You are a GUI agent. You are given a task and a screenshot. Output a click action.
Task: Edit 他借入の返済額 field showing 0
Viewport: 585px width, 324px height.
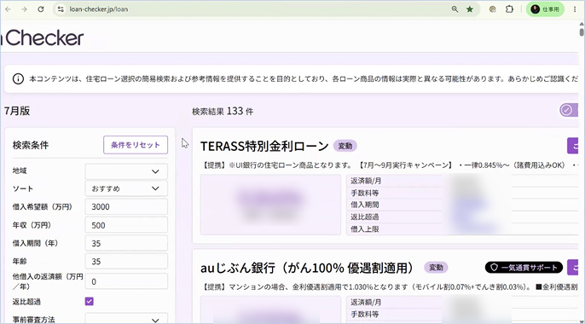click(x=126, y=281)
